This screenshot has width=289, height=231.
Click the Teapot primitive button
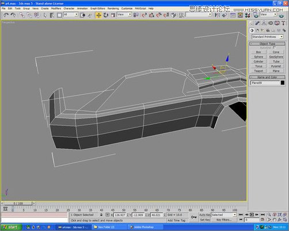coord(258,71)
